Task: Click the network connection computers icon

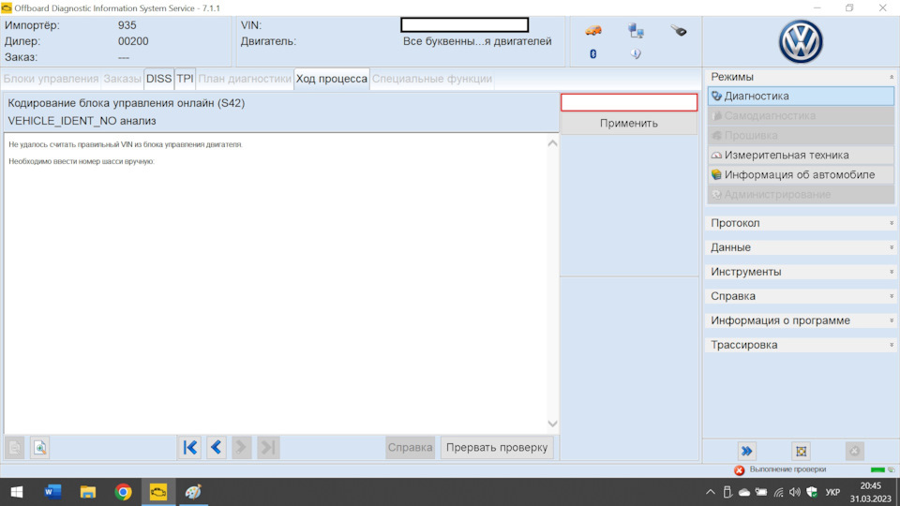Action: pyautogui.click(x=636, y=30)
